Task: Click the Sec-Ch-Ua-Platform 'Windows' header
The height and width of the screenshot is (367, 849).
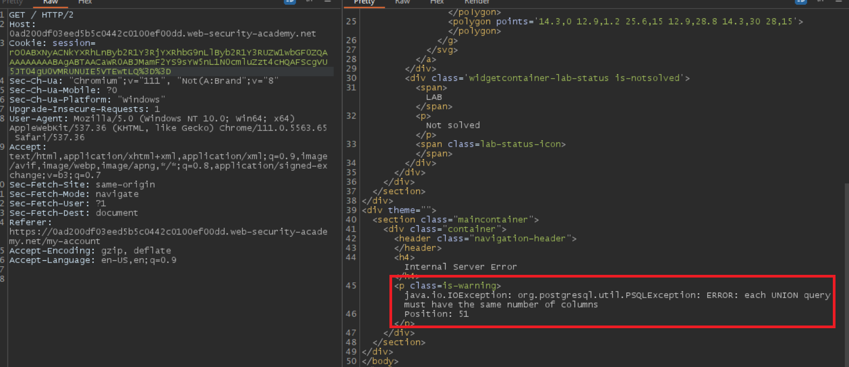Action: pyautogui.click(x=87, y=100)
